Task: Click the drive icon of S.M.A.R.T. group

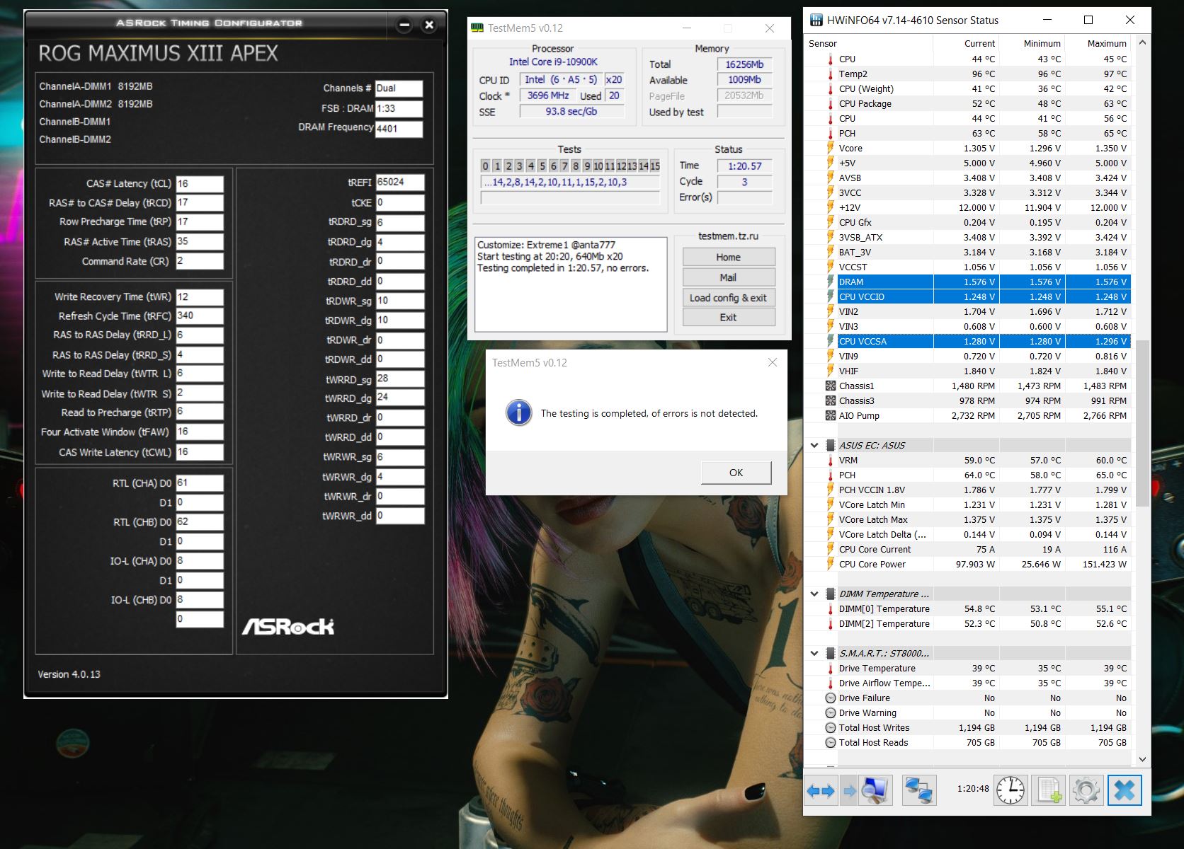Action: (831, 654)
